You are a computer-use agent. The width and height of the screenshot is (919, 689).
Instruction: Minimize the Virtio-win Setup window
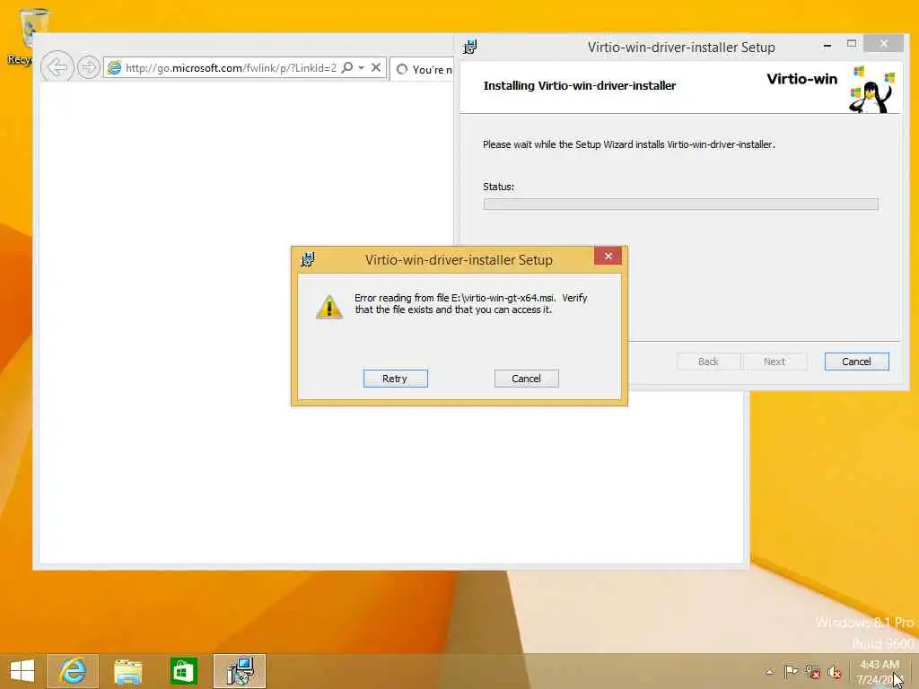[x=827, y=45]
